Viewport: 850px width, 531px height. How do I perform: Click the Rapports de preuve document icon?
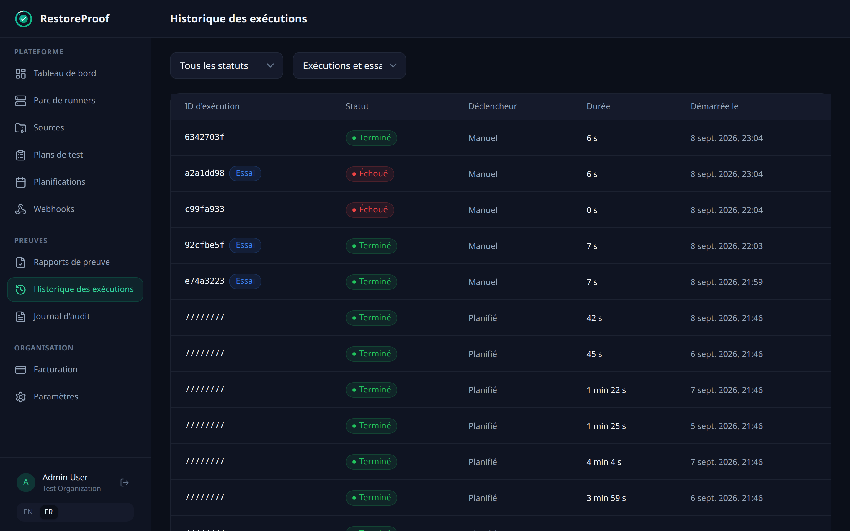pos(21,262)
